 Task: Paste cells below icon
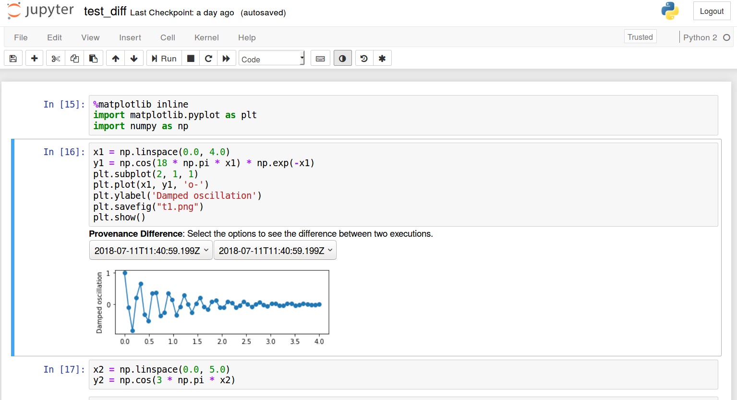(x=93, y=59)
